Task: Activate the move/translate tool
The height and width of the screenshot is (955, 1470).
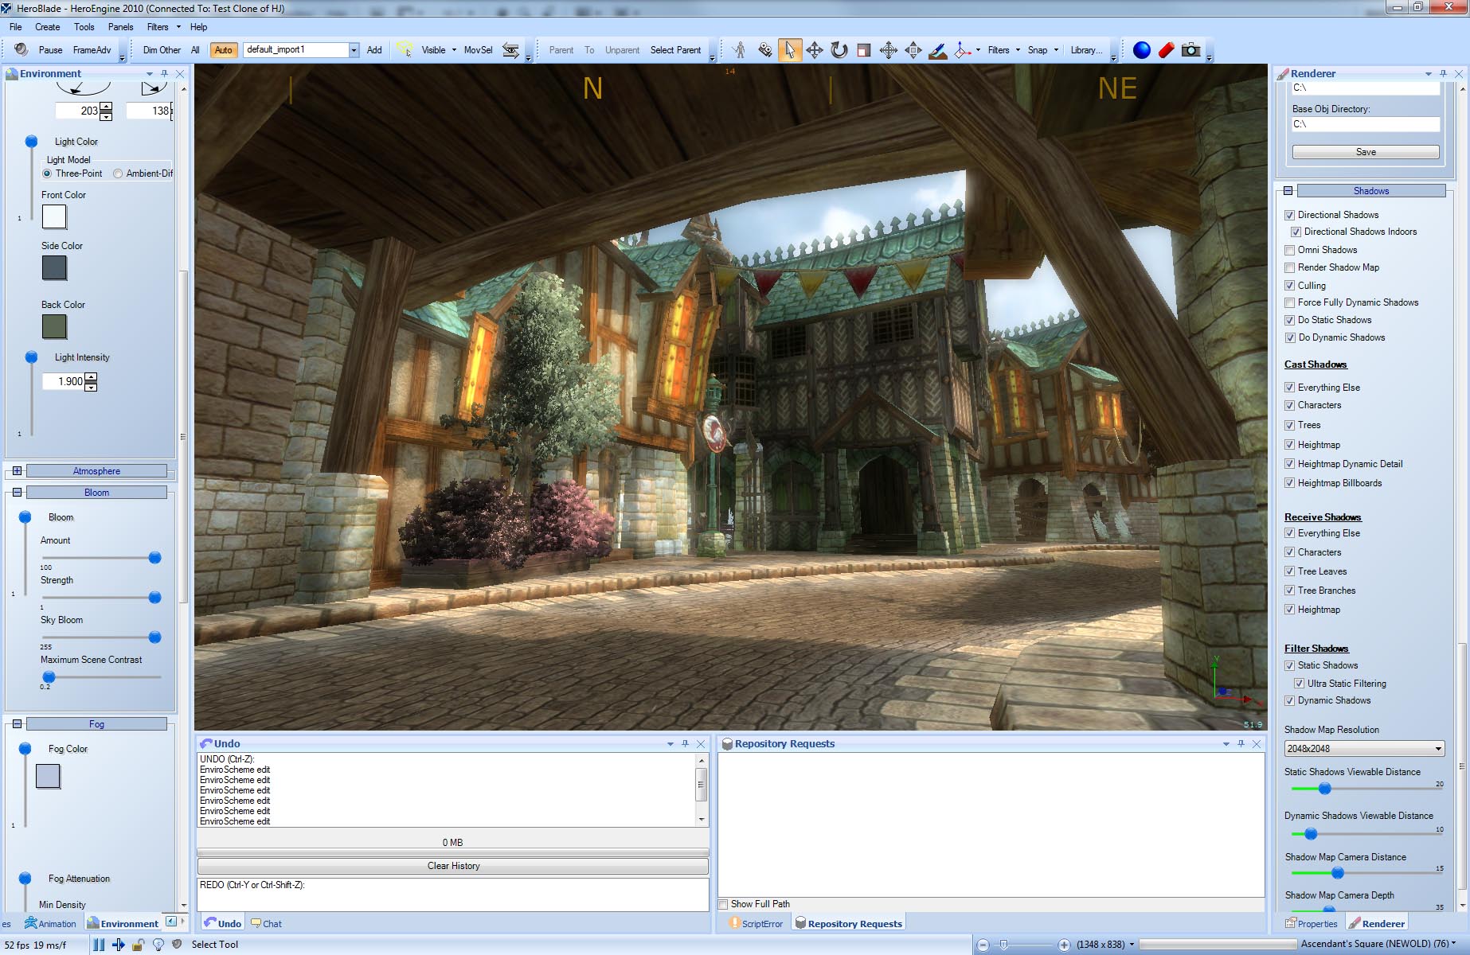Action: [x=814, y=50]
